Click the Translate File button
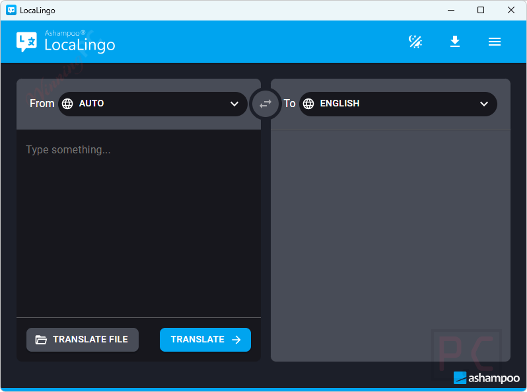The image size is (527, 392). [x=83, y=340]
